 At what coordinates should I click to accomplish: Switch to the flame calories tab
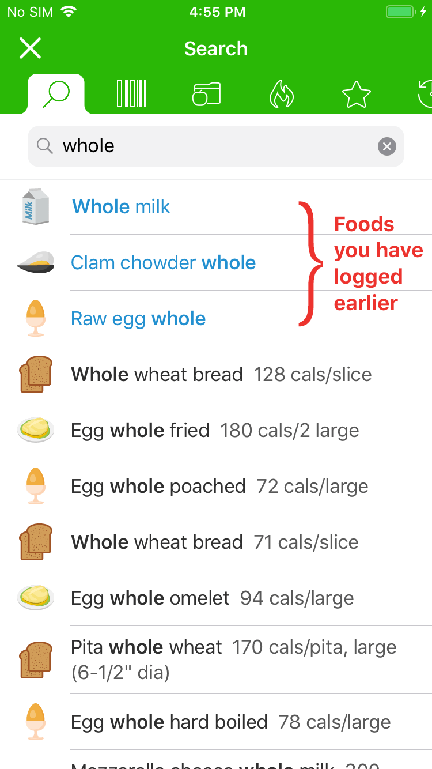click(x=282, y=94)
